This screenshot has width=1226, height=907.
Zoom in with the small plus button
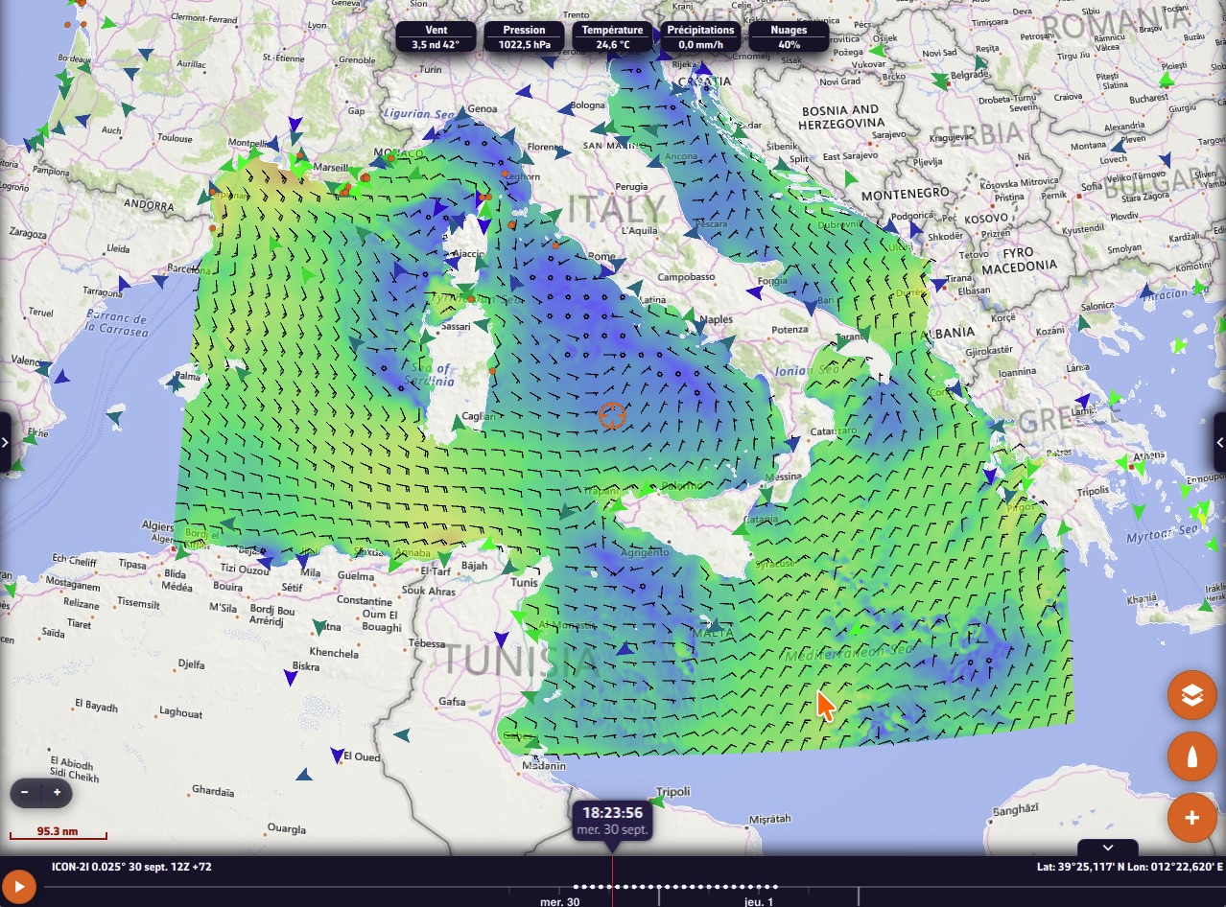coord(57,793)
